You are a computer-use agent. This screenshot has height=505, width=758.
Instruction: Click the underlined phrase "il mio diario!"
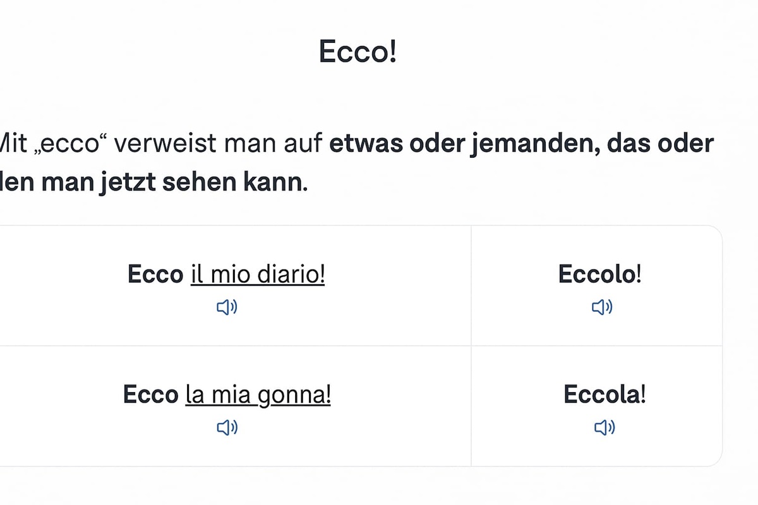pyautogui.click(x=258, y=275)
